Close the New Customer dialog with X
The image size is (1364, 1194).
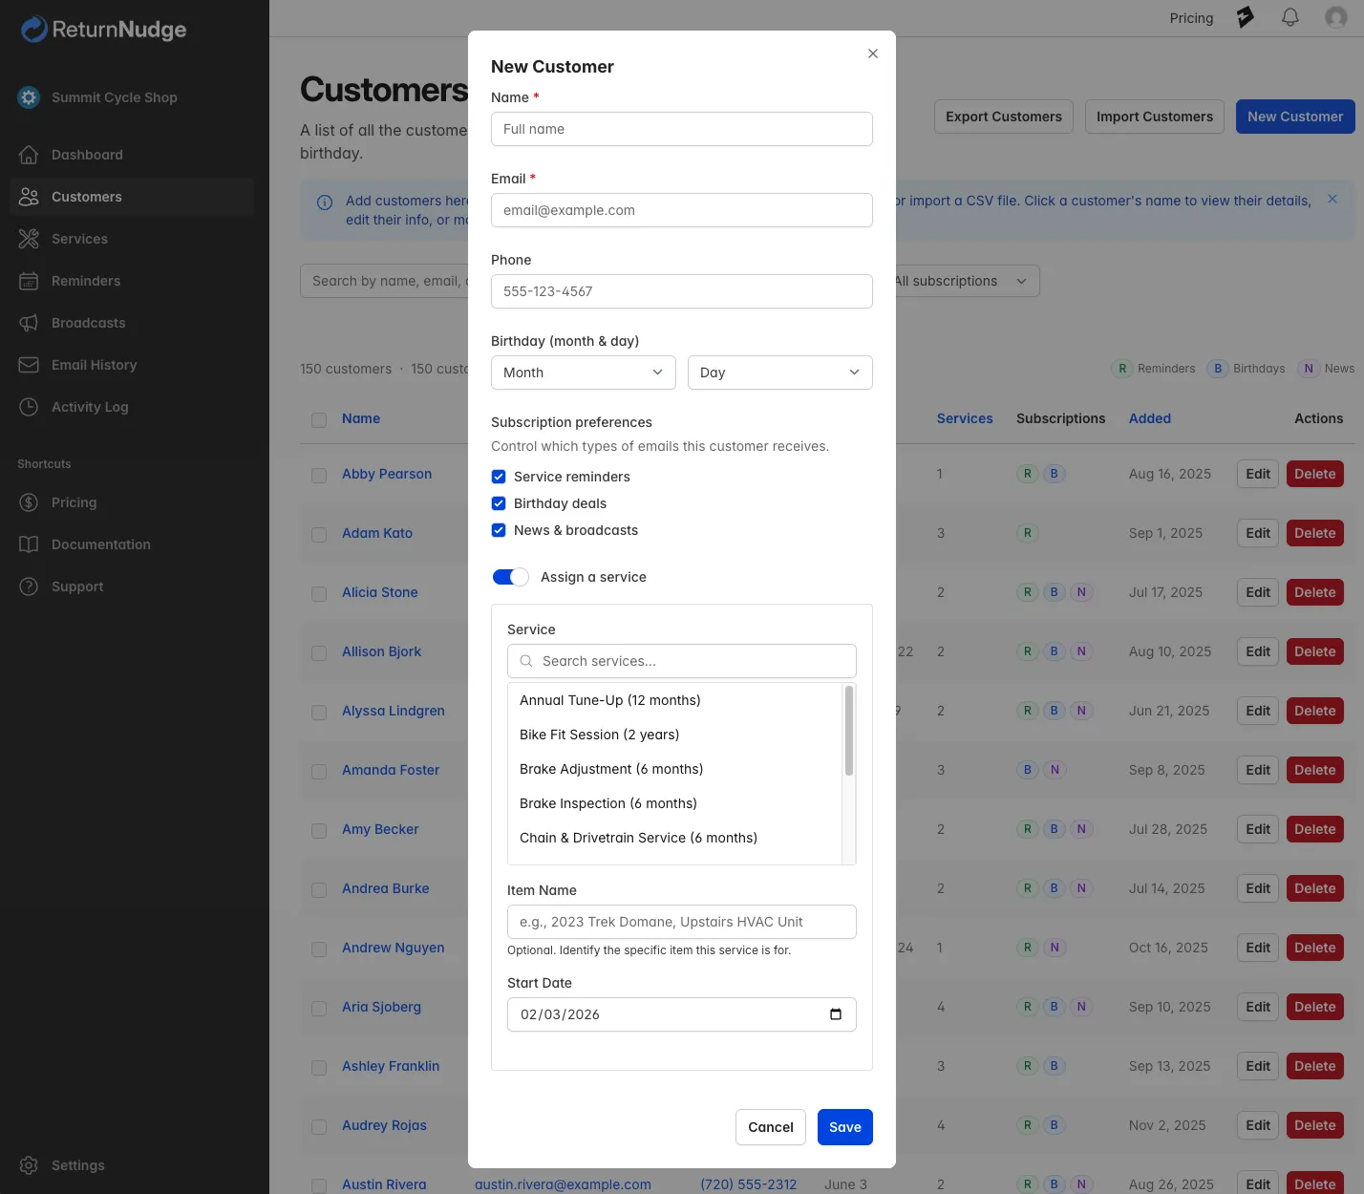tap(872, 53)
